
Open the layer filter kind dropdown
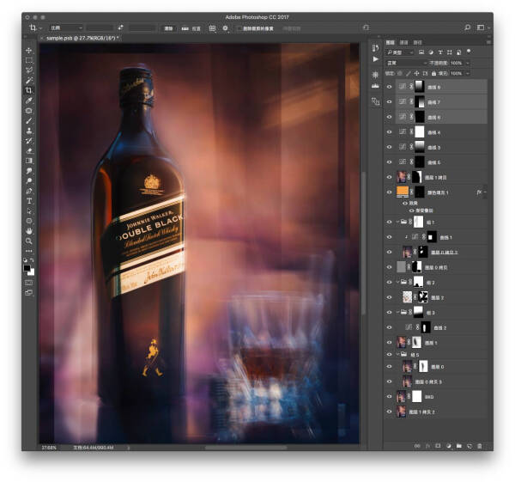[x=399, y=52]
